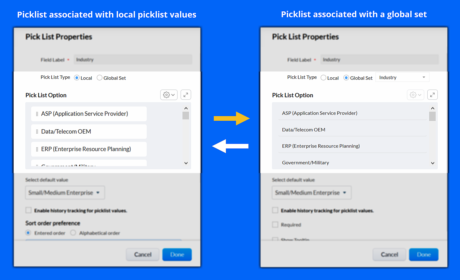Open left Small/Medium Enterprise default value dropdown

pos(65,193)
